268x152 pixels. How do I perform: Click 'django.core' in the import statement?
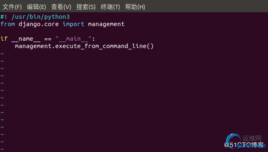(39, 24)
